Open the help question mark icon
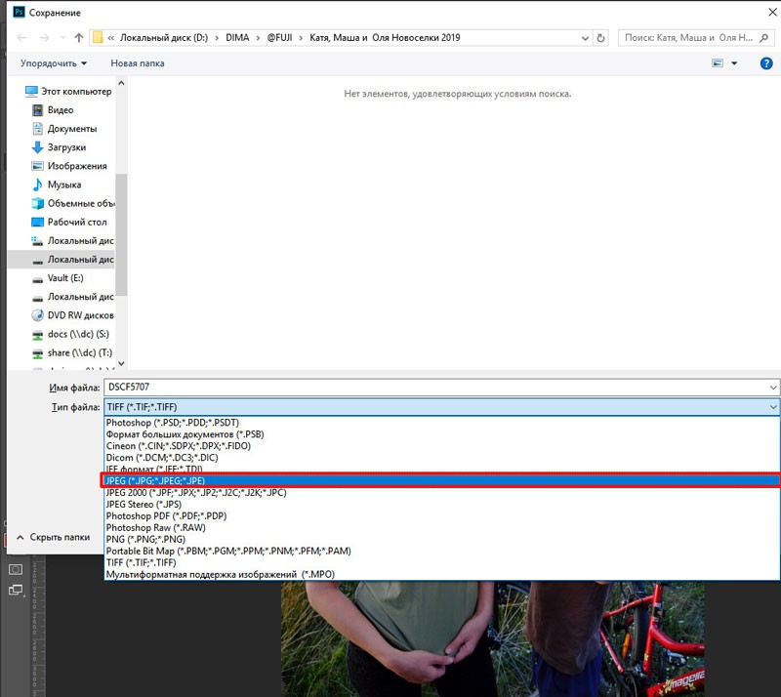The height and width of the screenshot is (697, 781). (766, 63)
